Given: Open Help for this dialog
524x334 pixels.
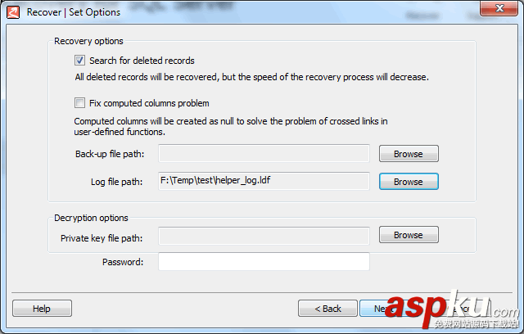Looking at the screenshot, I should [42, 309].
